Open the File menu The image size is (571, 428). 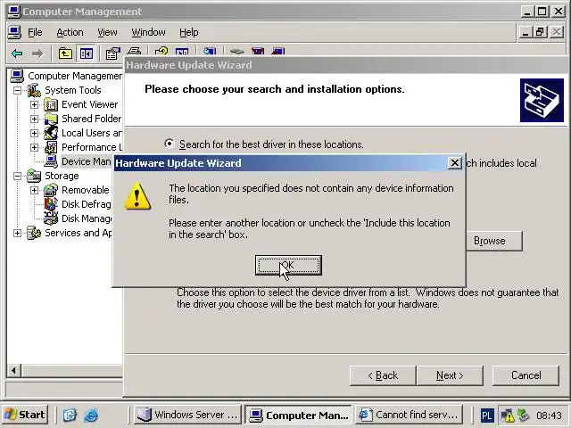(35, 32)
